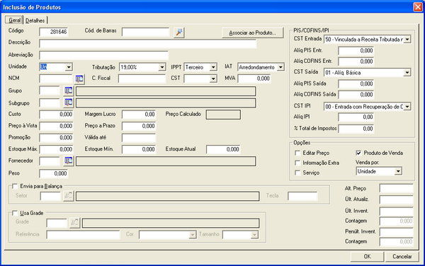
Task: Focus the Cód. de Barras field
Action: click(145, 32)
